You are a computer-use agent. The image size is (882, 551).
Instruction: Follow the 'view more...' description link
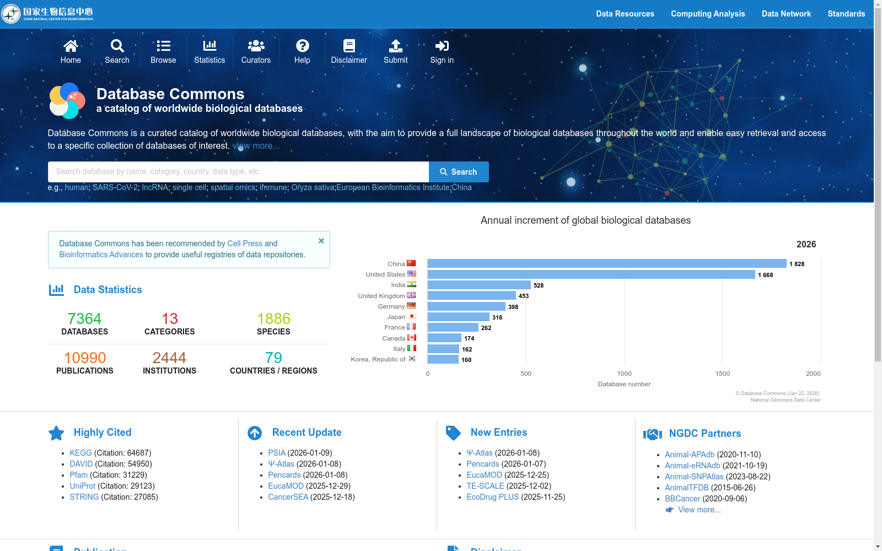(x=256, y=146)
